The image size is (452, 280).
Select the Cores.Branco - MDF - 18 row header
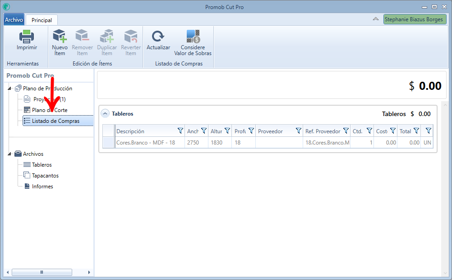pyautogui.click(x=108, y=142)
